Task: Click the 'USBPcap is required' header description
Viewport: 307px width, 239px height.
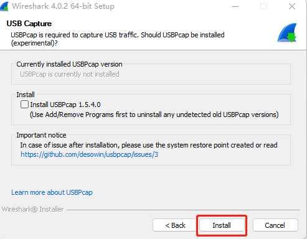Action: tap(118, 39)
